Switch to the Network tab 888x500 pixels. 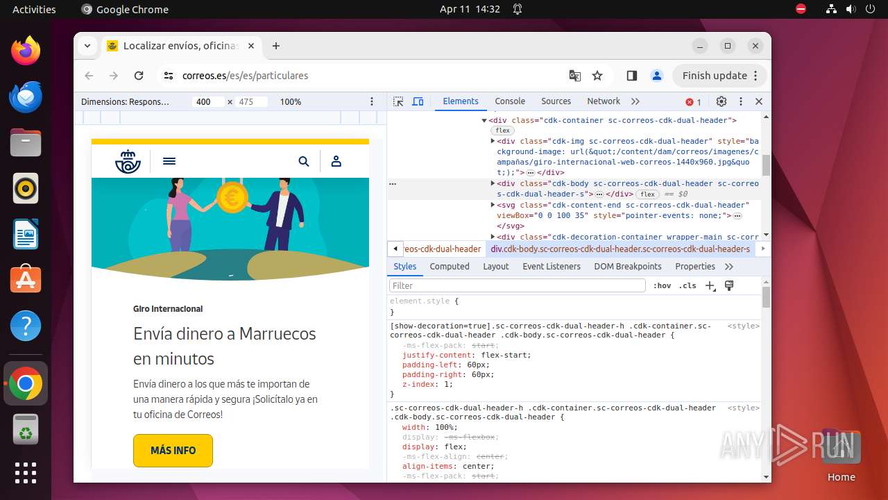tap(604, 101)
